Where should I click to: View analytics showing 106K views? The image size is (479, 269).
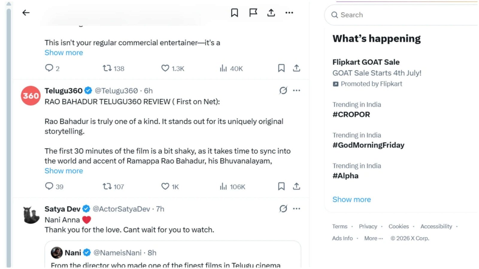232,187
